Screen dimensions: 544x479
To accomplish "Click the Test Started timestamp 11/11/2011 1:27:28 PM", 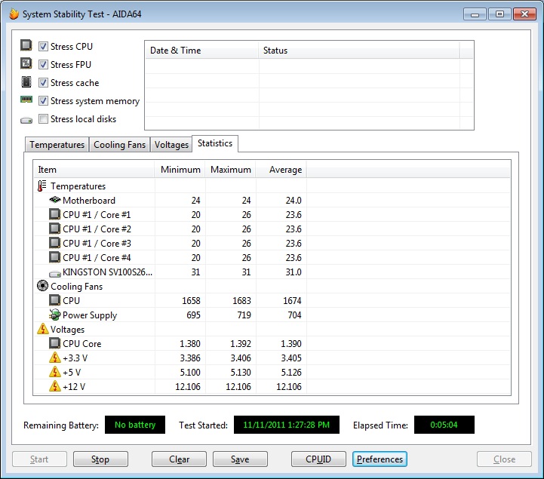I will point(287,425).
